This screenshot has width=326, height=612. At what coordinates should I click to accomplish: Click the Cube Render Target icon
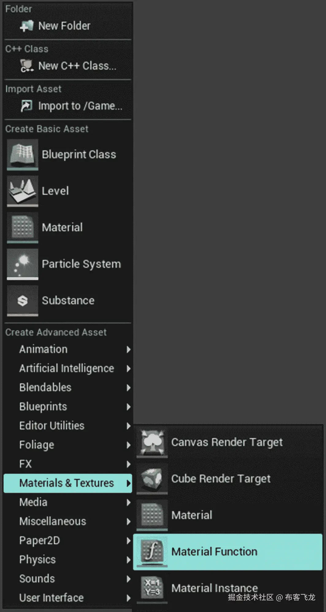coord(152,479)
